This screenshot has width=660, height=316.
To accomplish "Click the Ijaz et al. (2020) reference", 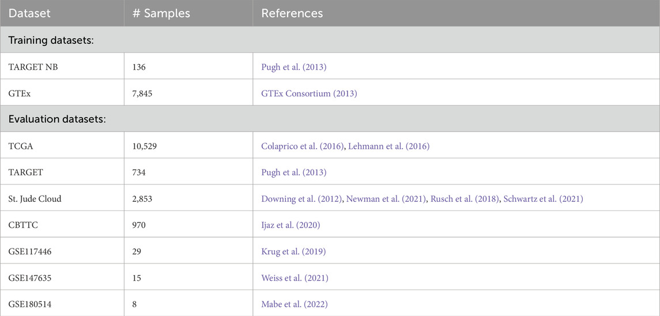I will click(x=291, y=225).
